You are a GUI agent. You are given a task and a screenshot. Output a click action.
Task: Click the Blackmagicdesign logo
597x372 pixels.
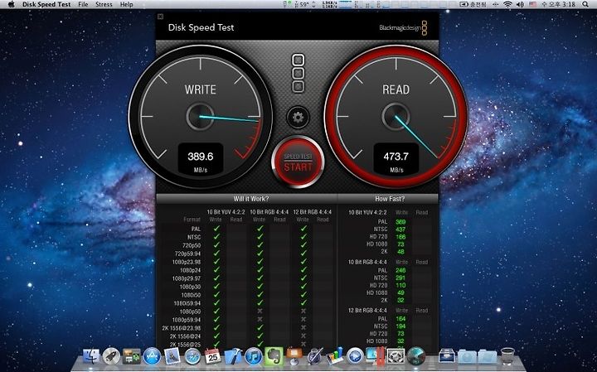tap(403, 28)
